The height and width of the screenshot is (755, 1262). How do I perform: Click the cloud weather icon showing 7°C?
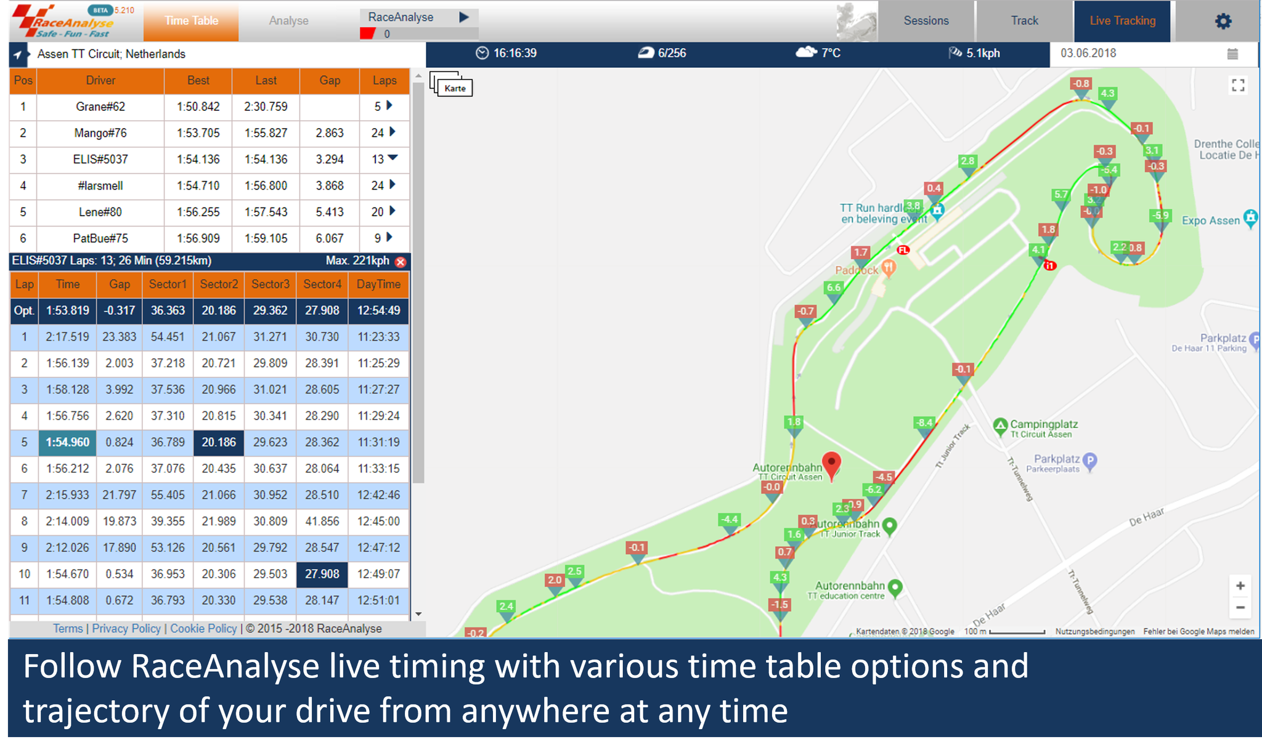(x=806, y=52)
